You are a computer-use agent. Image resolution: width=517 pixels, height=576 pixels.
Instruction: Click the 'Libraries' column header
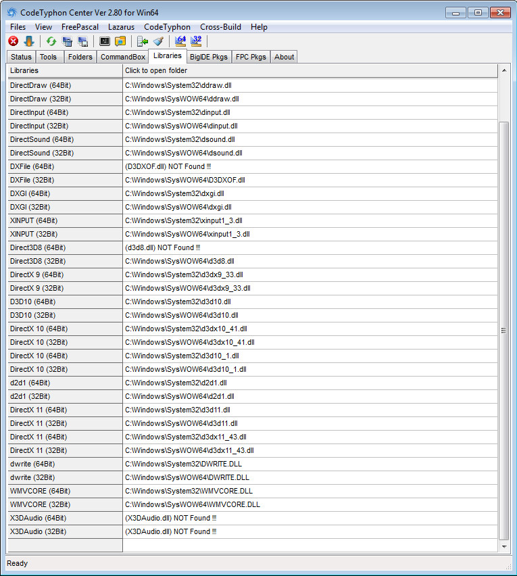pos(65,70)
